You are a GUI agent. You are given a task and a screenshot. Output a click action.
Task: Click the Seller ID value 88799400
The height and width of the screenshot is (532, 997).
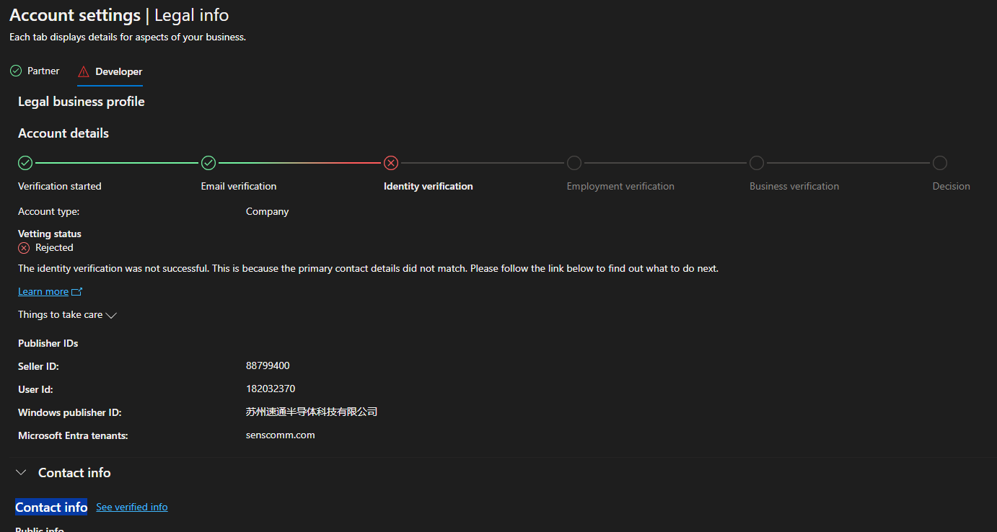pos(268,365)
